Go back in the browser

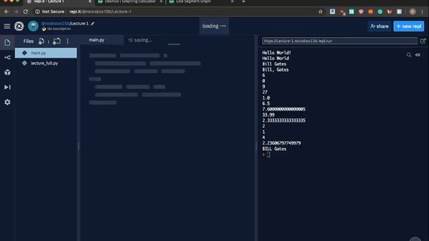click(x=7, y=12)
